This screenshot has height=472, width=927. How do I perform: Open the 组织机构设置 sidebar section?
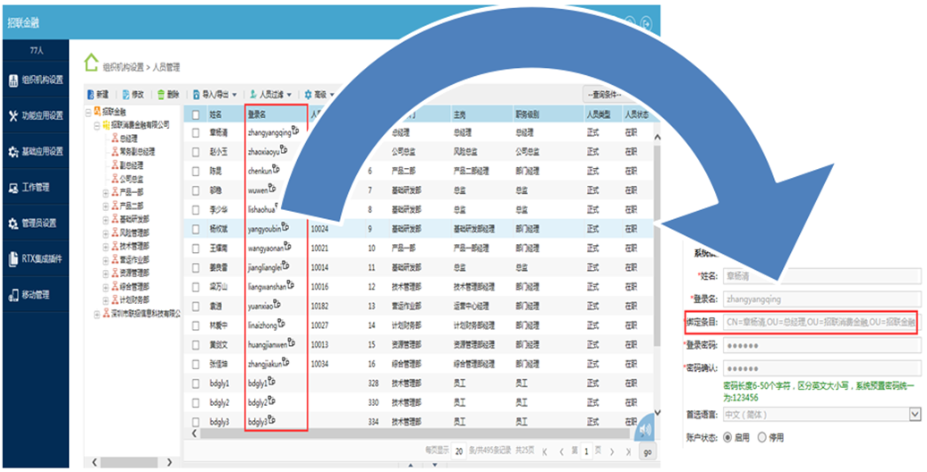[x=36, y=80]
